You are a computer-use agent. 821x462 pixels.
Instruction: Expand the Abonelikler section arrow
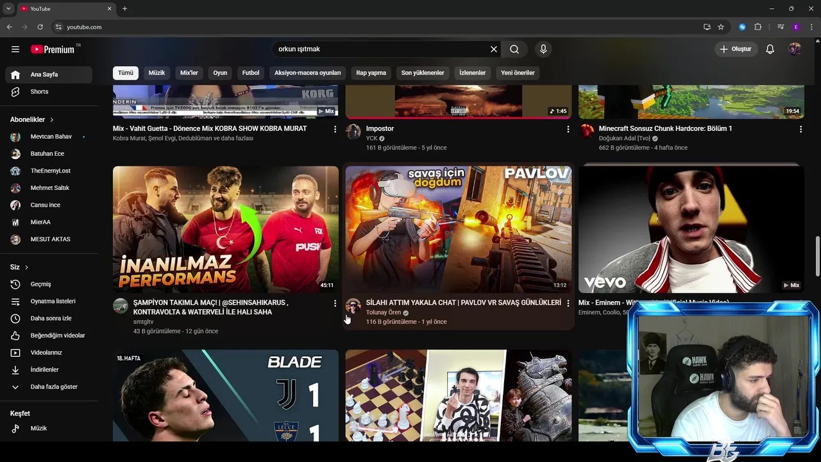(x=52, y=119)
